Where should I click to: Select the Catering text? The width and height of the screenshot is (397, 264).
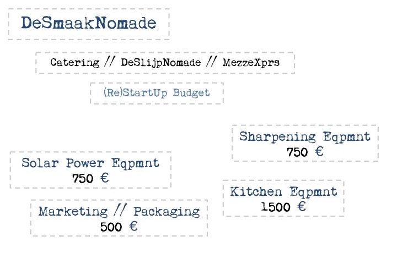pos(74,62)
